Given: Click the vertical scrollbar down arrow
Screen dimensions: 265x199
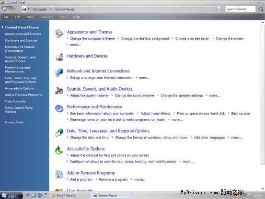Looking at the screenshot, I should point(263,189).
